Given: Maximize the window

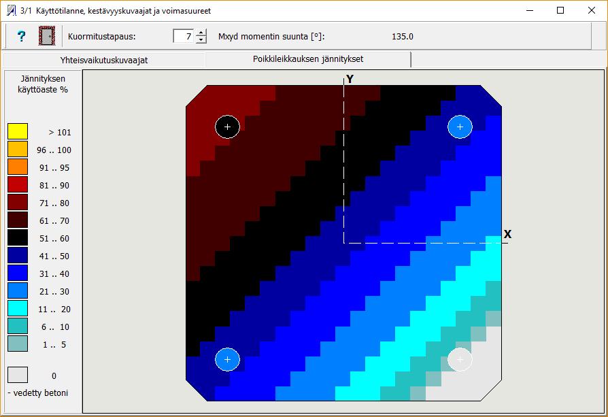Looking at the screenshot, I should tap(560, 10).
